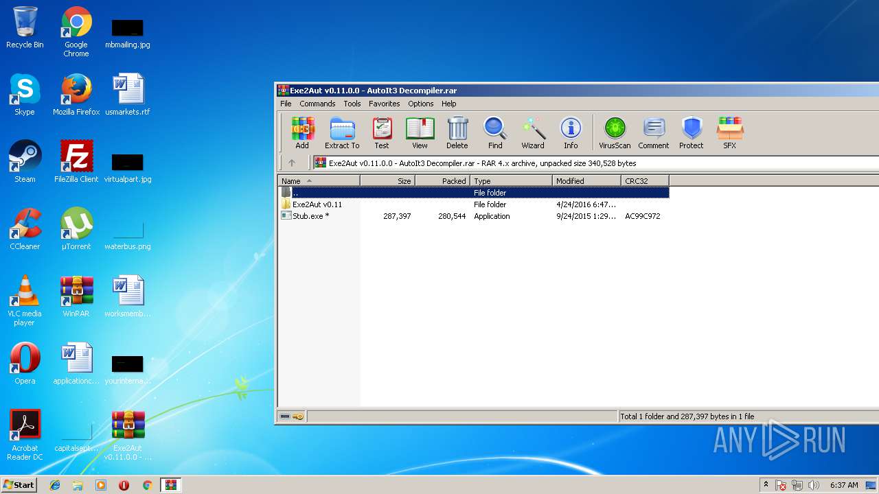The width and height of the screenshot is (879, 494).
Task: Click the Test archive icon
Action: click(382, 132)
